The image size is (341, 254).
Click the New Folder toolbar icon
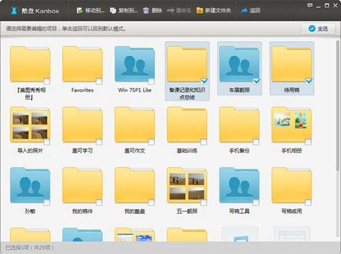(200, 10)
